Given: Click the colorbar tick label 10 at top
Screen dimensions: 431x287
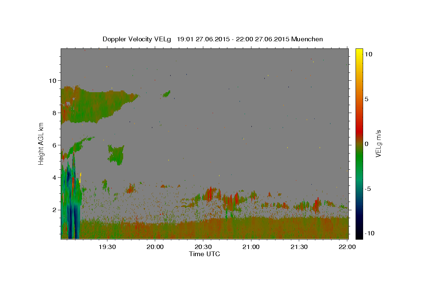Looking at the screenshot, I should point(368,54).
